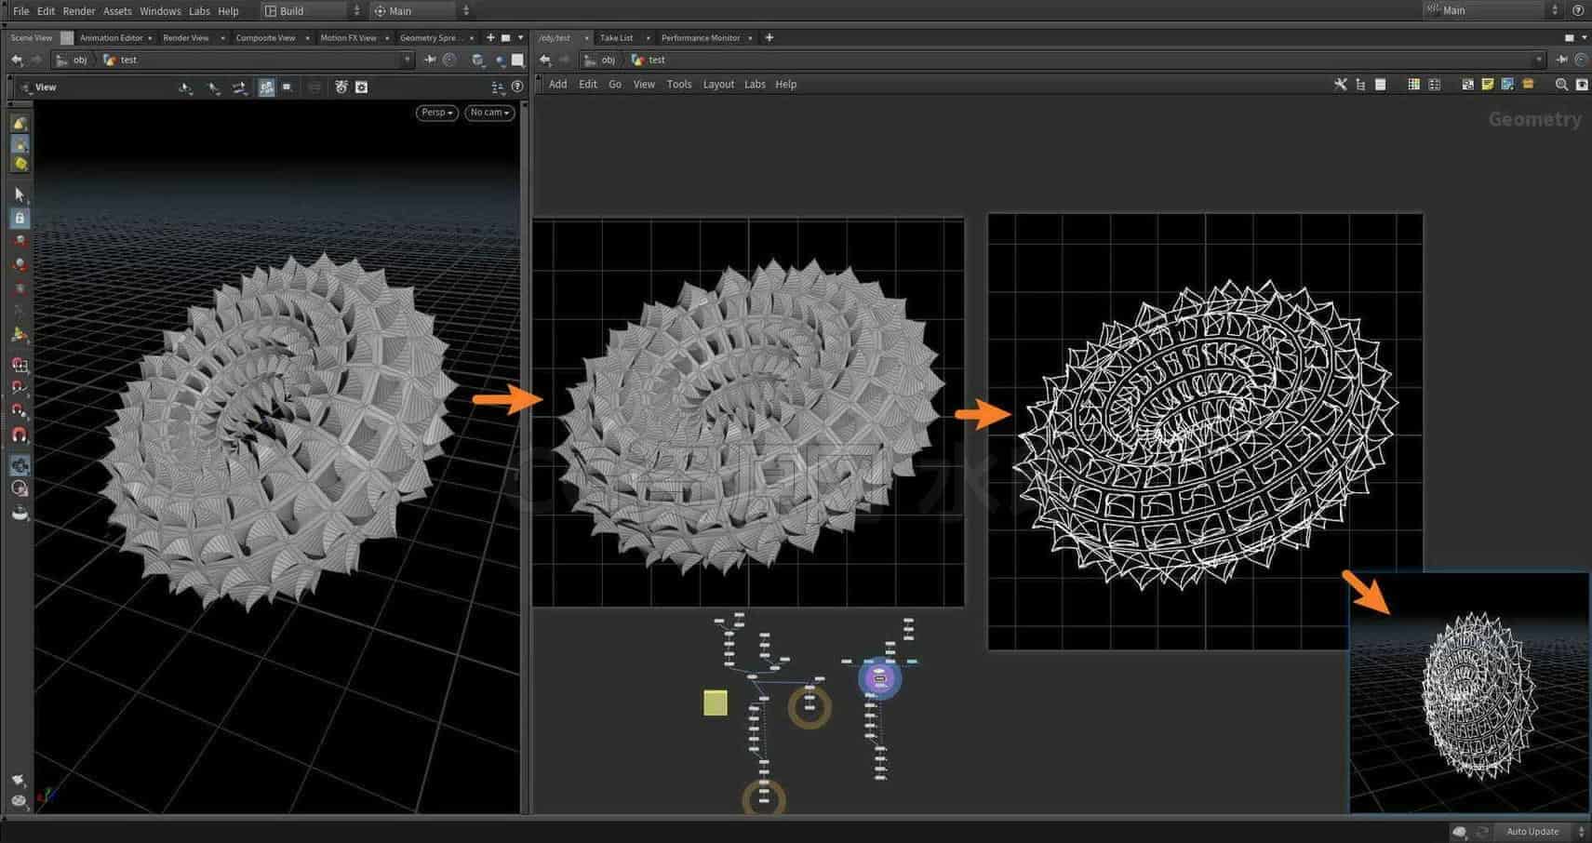Image resolution: width=1592 pixels, height=843 pixels.
Task: Click the obj path button in scene view
Action: [x=73, y=60]
